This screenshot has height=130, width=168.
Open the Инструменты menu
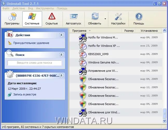[x=45, y=8]
